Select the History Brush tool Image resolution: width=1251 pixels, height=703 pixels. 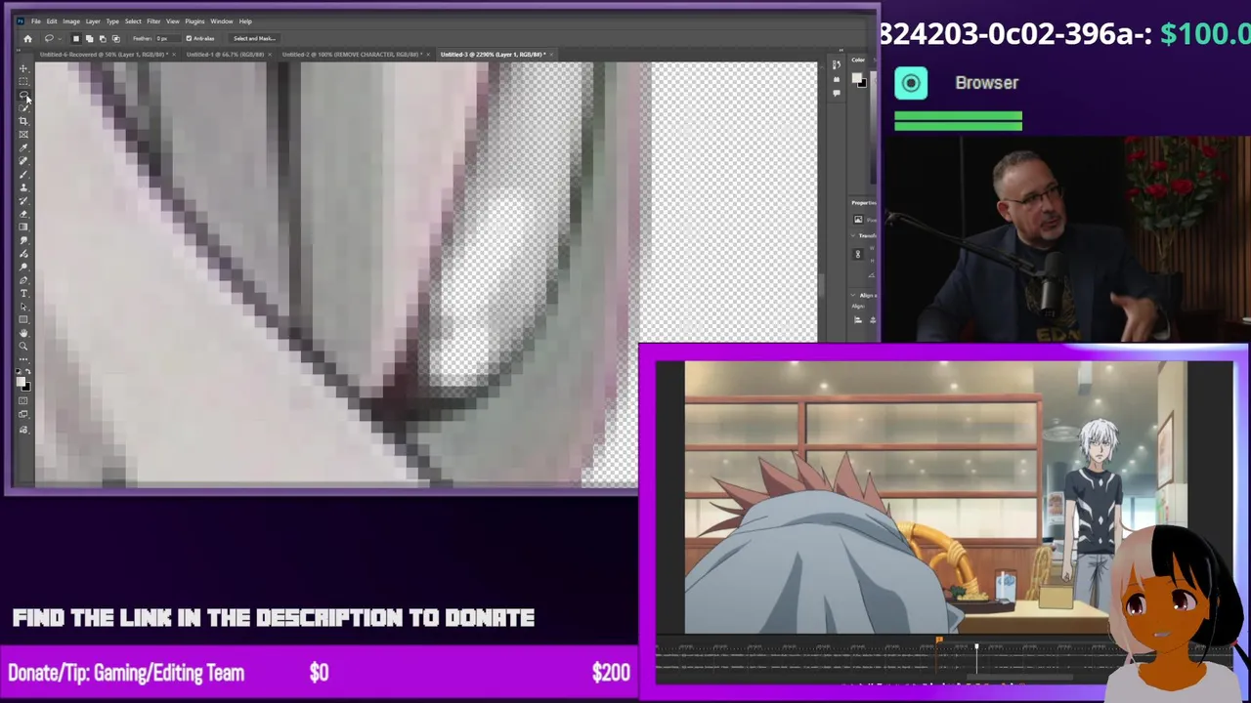(23, 202)
